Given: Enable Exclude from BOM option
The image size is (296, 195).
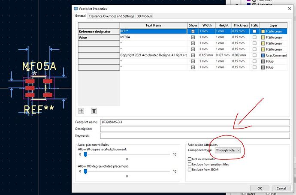Looking at the screenshot, I should (x=190, y=170).
